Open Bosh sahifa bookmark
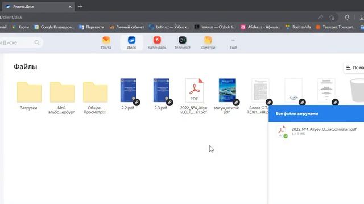 (298, 27)
